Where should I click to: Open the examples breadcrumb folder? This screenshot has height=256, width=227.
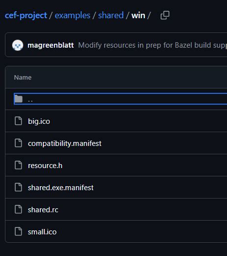pyautogui.click(x=72, y=16)
